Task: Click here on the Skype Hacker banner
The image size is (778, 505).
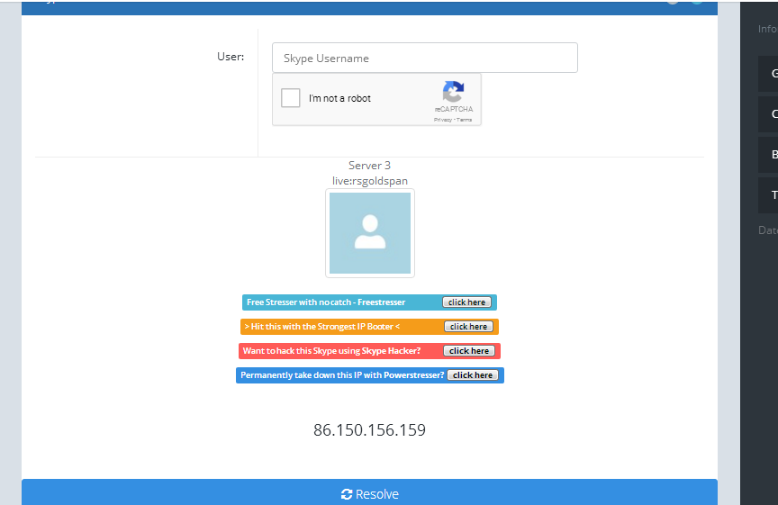Action: [469, 351]
